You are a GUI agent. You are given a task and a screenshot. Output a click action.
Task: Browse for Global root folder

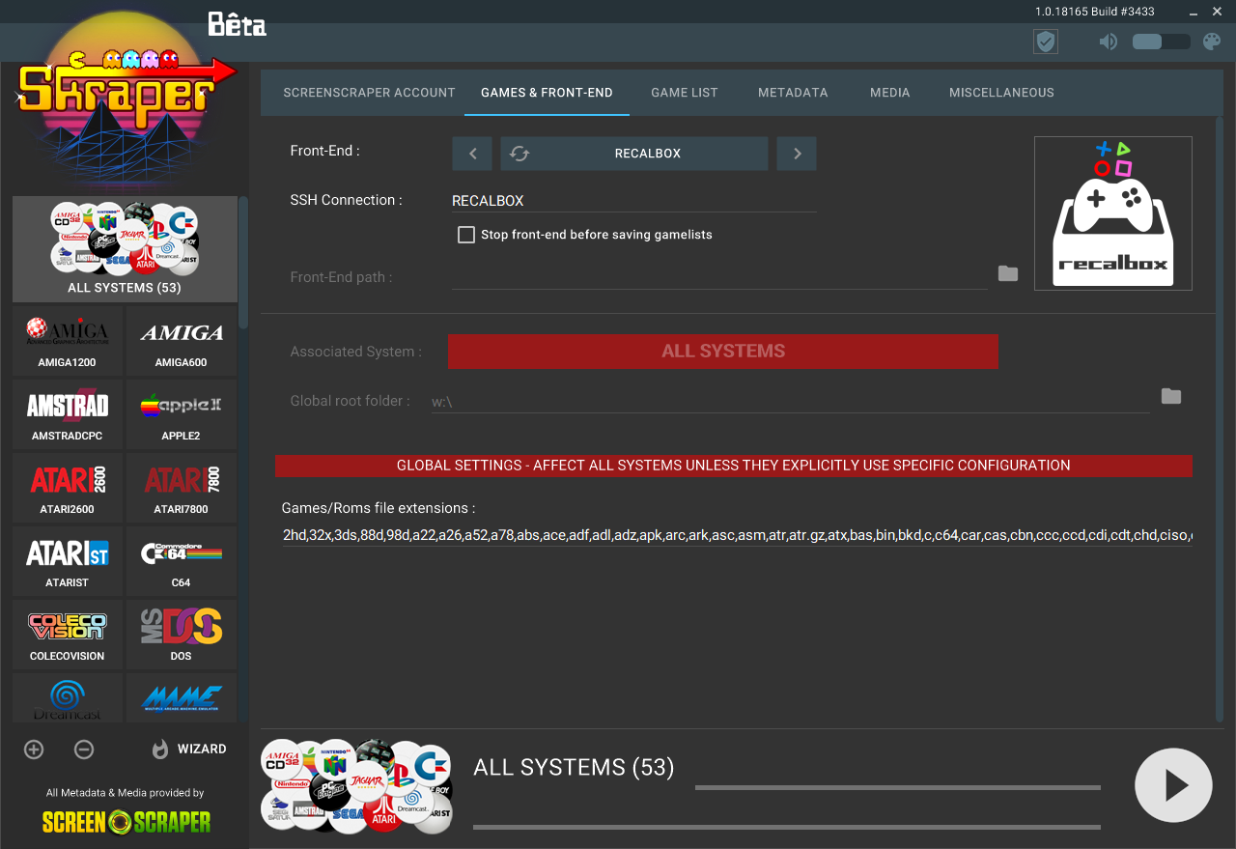(x=1171, y=397)
